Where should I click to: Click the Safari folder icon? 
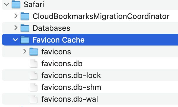[x=16, y=4]
